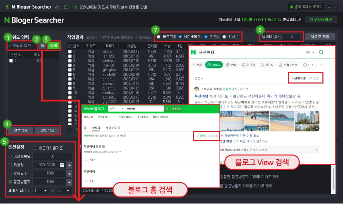Image resolution: width=343 pixels, height=204 pixels.
Task: Uncheck the 평균방문자 option checkbox
Action: click(x=10, y=182)
